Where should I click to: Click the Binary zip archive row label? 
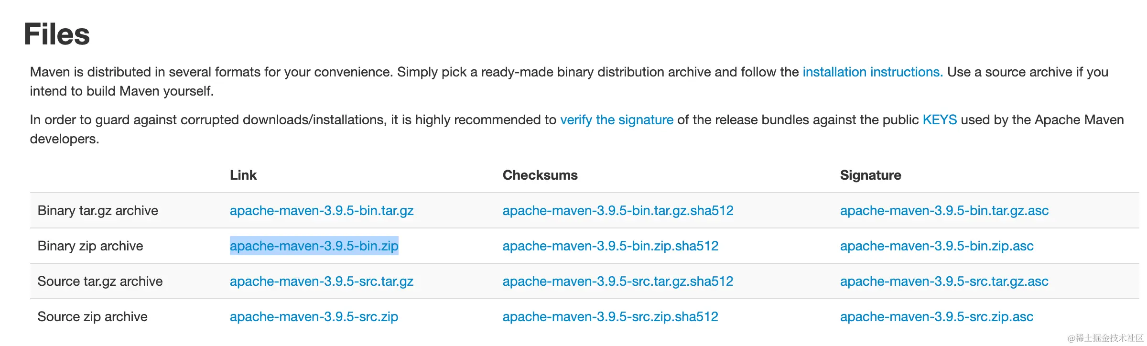click(x=90, y=246)
